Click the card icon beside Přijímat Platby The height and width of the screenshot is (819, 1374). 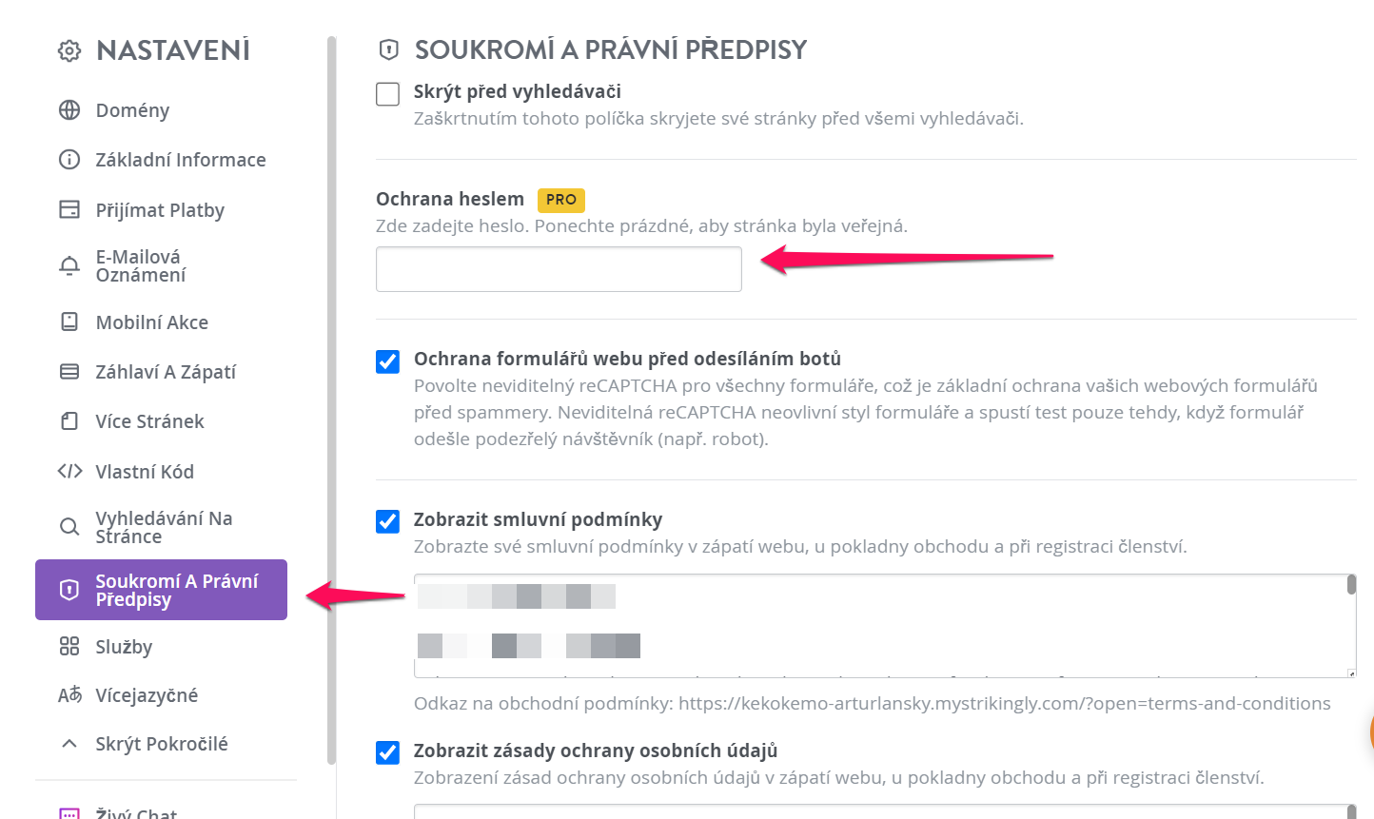click(x=69, y=209)
